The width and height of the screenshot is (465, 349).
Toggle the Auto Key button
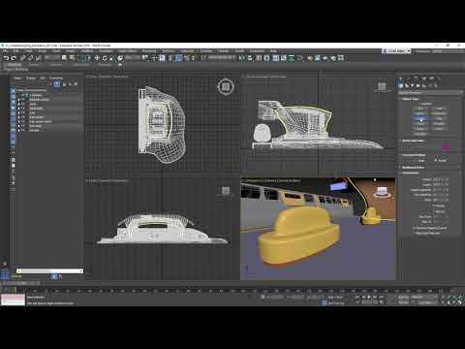coord(403,297)
